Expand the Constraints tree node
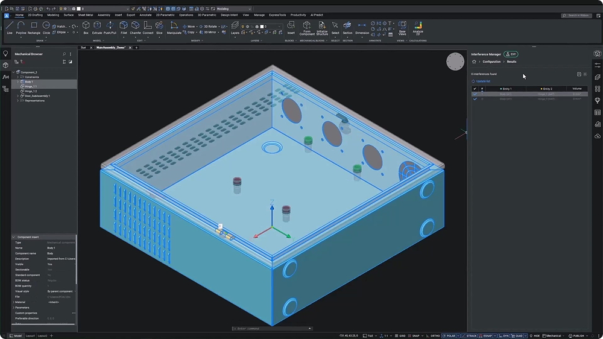 17,77
